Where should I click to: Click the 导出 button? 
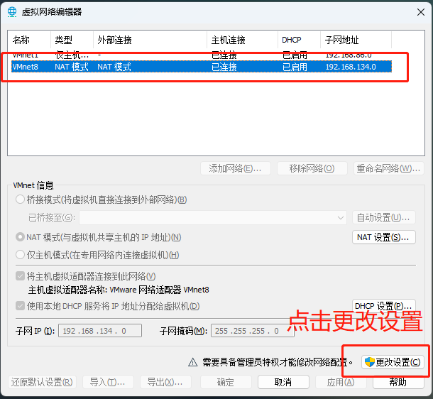(x=165, y=382)
